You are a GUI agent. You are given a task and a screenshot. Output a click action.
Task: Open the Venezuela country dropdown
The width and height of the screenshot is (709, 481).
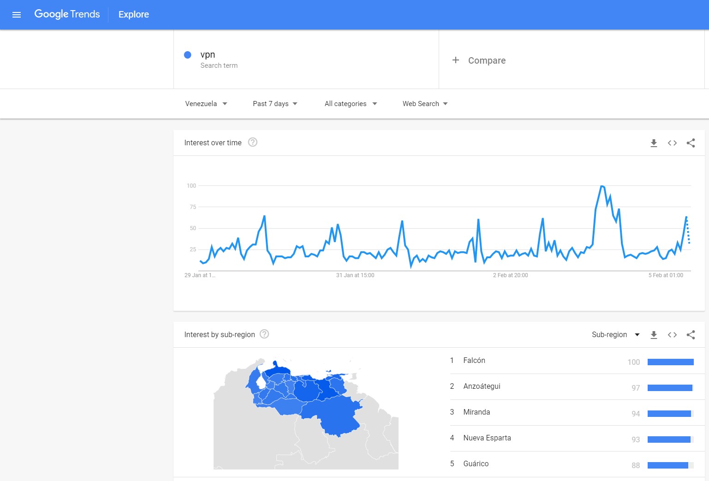[206, 104]
